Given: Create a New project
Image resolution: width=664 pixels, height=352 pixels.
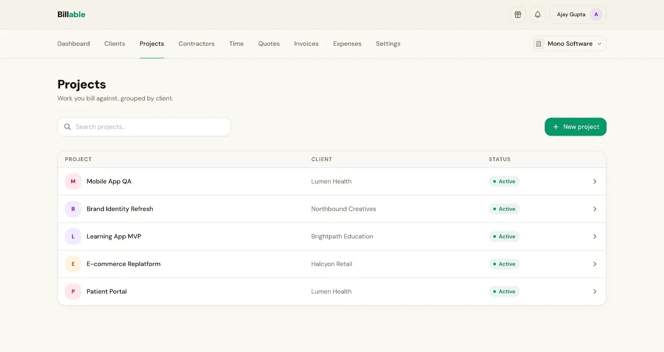Looking at the screenshot, I should (x=576, y=127).
